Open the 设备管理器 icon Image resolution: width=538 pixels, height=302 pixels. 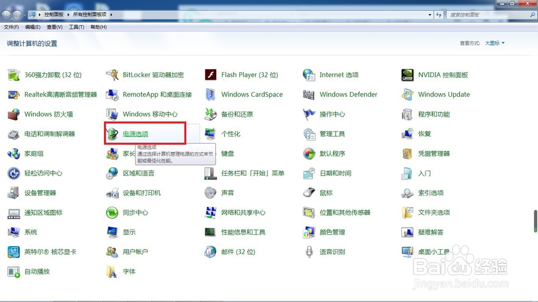(14, 193)
